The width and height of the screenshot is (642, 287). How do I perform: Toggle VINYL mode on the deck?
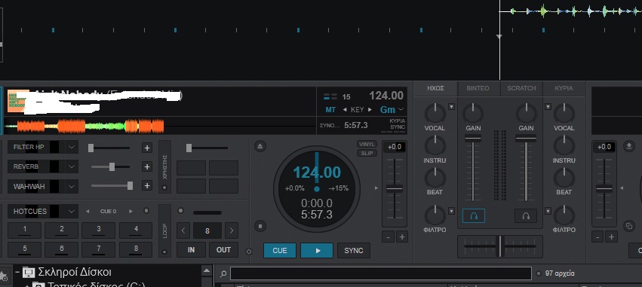(x=367, y=145)
